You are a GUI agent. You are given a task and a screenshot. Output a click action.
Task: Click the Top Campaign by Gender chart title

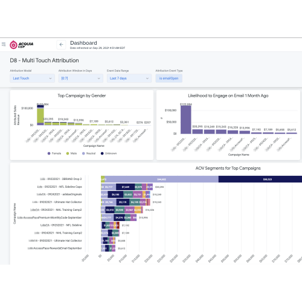pyautogui.click(x=82, y=95)
